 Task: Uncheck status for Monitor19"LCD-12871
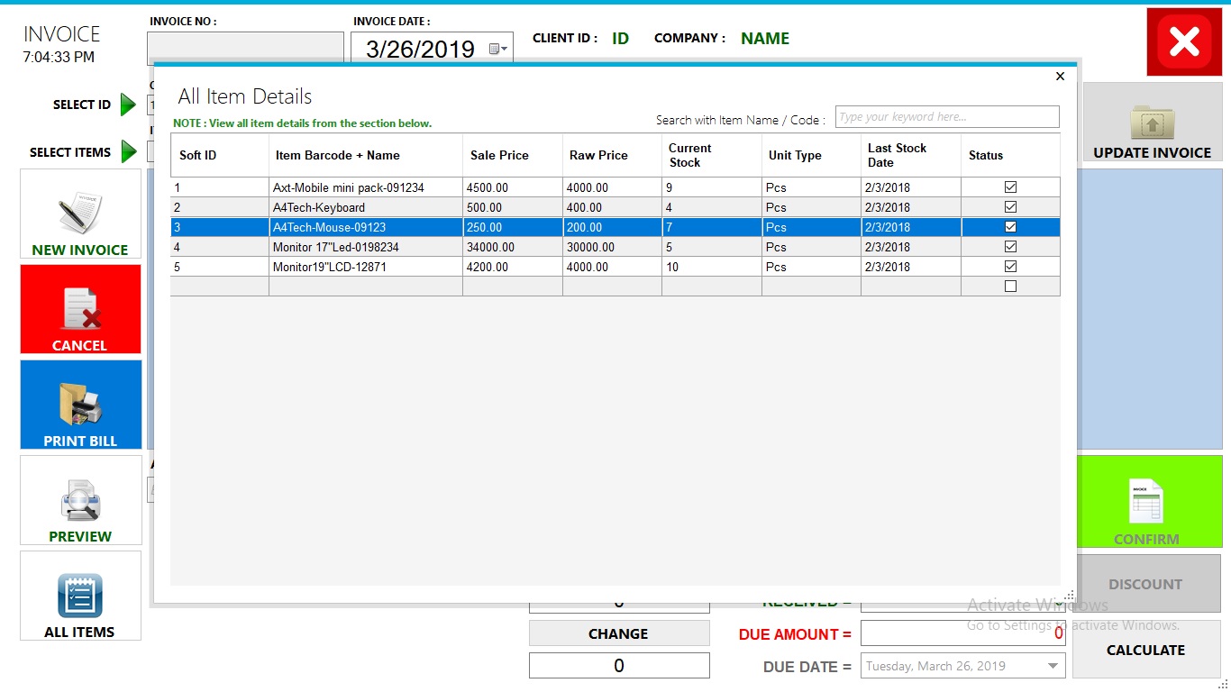(1010, 267)
